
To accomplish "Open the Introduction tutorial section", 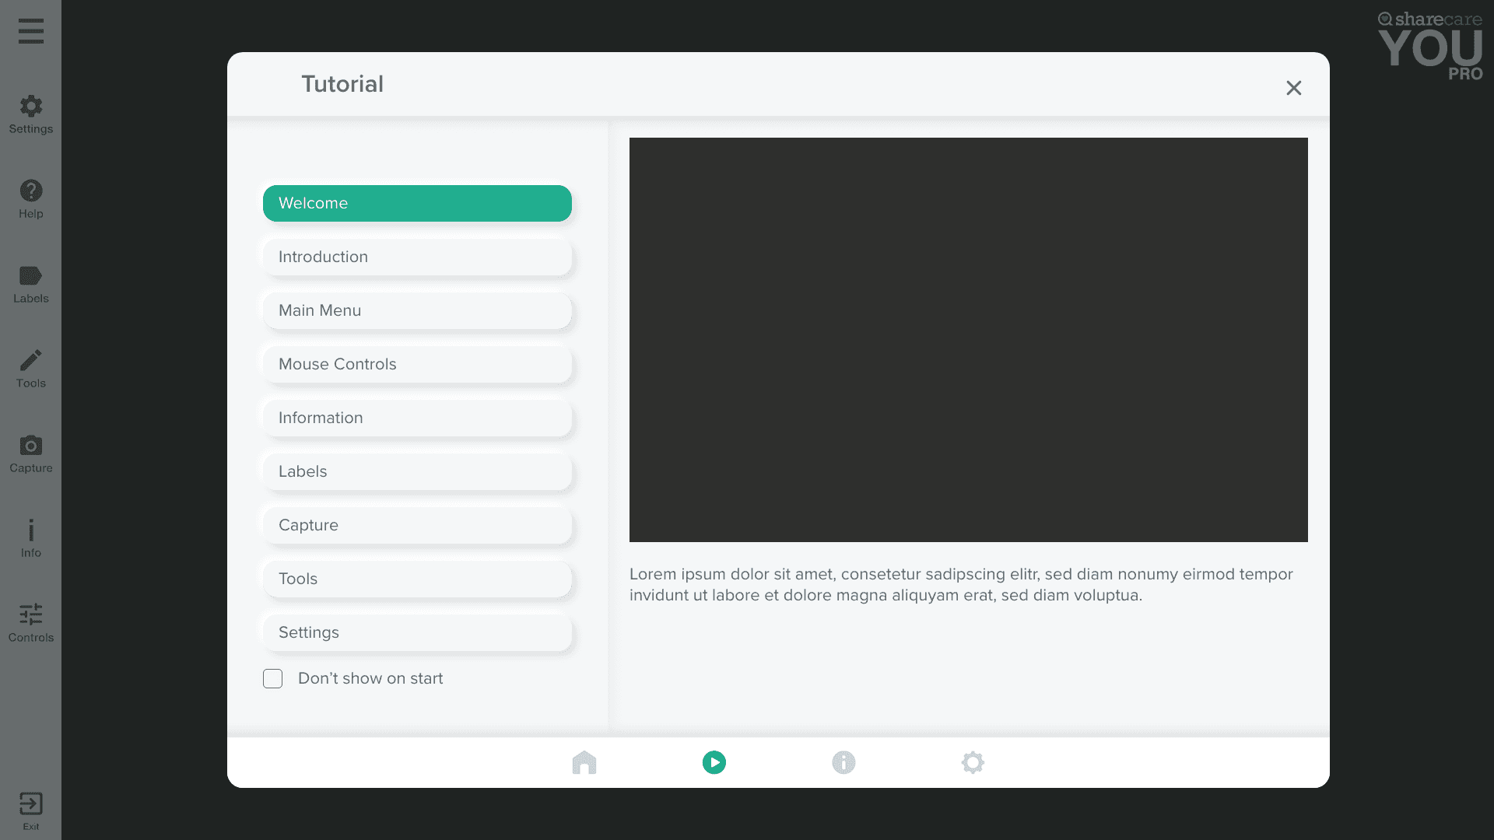I will [417, 257].
